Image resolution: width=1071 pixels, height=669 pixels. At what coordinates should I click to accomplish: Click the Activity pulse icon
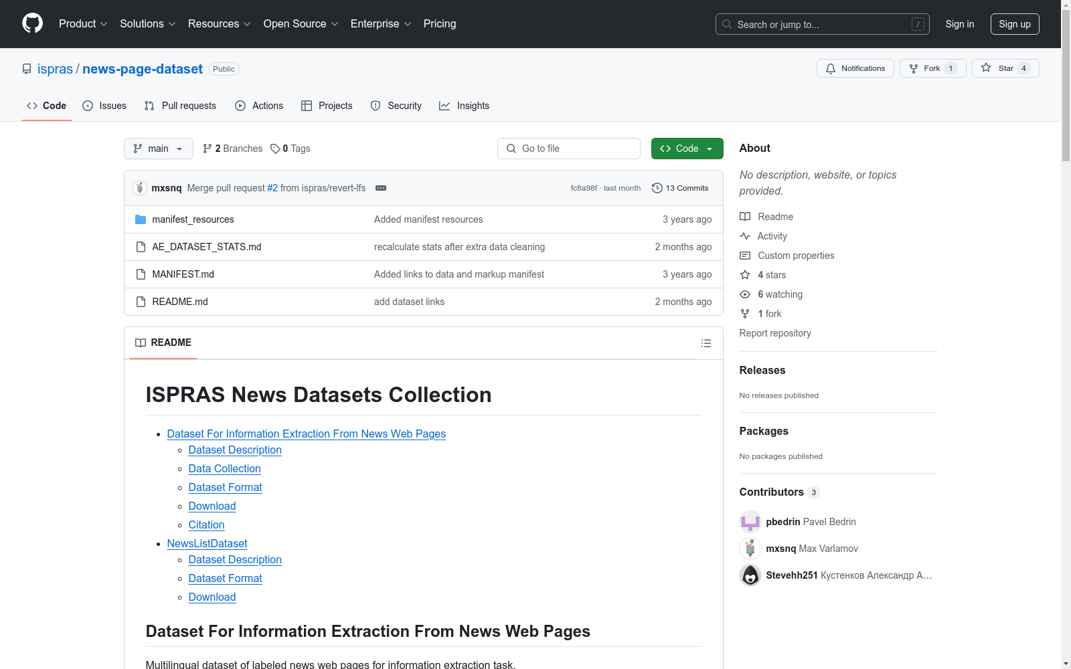(x=745, y=236)
